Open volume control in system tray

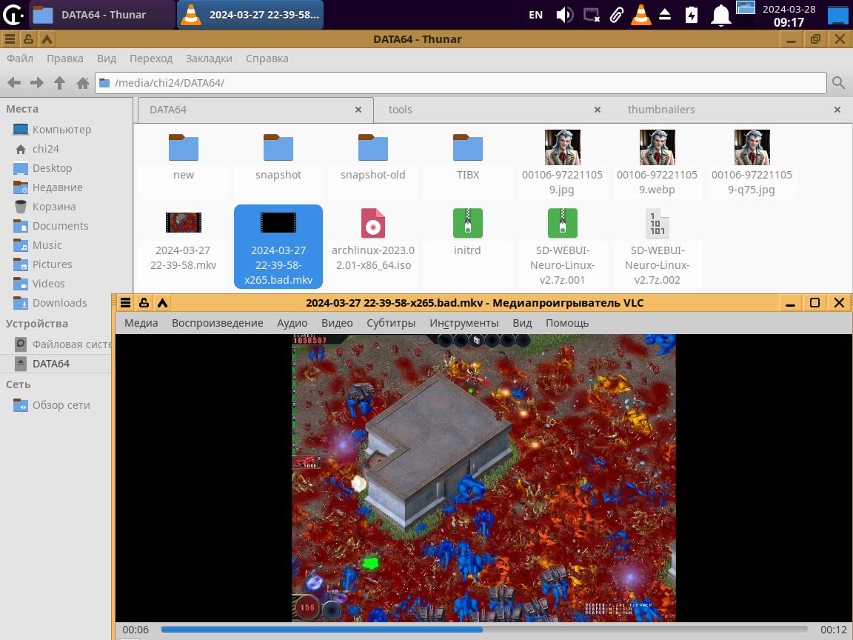[564, 15]
